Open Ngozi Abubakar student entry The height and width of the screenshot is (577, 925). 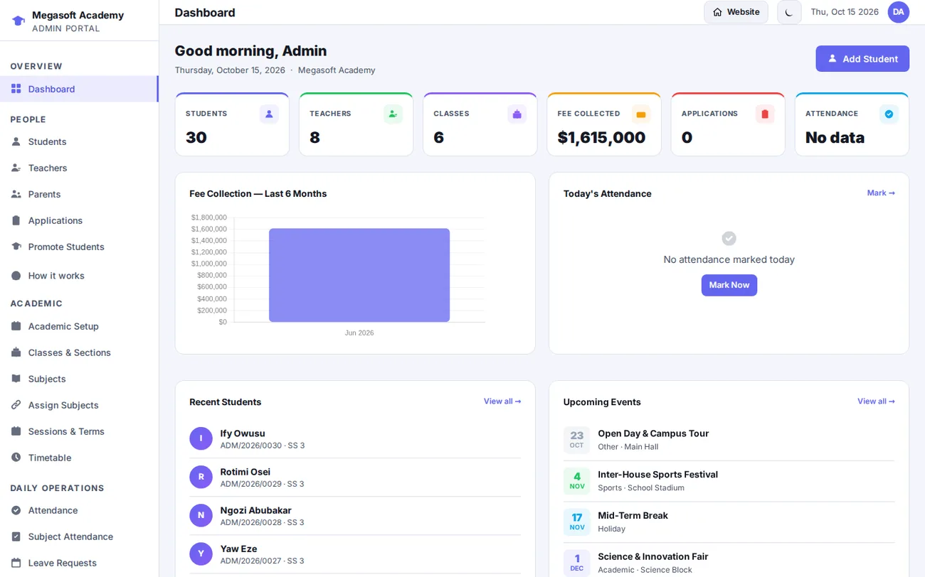[x=355, y=516]
